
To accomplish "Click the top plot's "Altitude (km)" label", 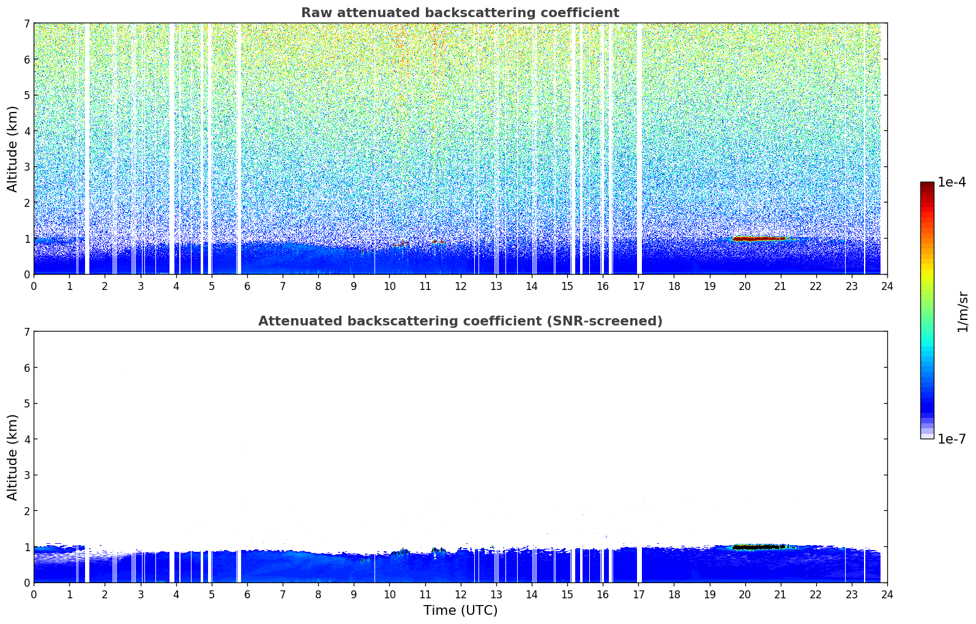I will point(13,149).
